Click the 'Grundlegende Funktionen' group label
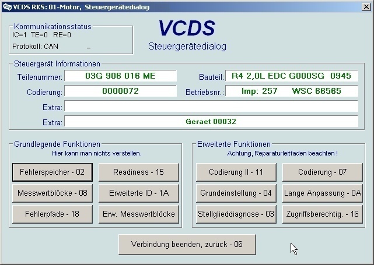Viewport: 374px width, 265px height. click(57, 144)
